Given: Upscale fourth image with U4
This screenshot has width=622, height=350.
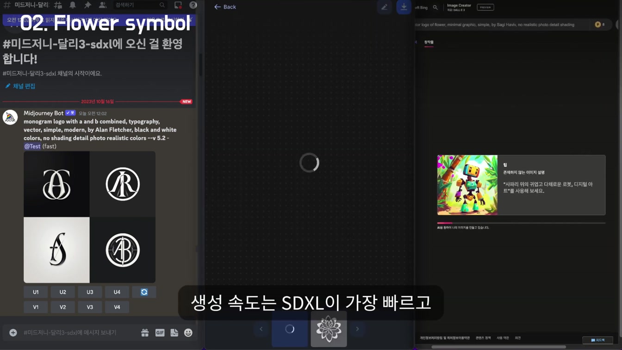Looking at the screenshot, I should (x=117, y=292).
